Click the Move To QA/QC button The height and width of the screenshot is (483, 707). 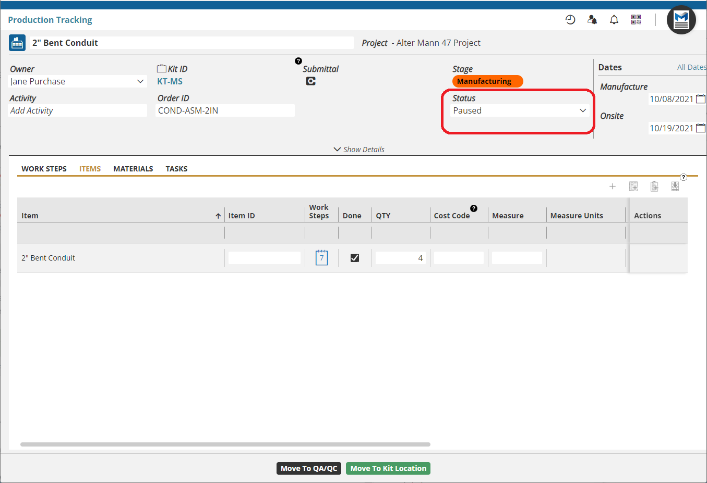tap(309, 468)
